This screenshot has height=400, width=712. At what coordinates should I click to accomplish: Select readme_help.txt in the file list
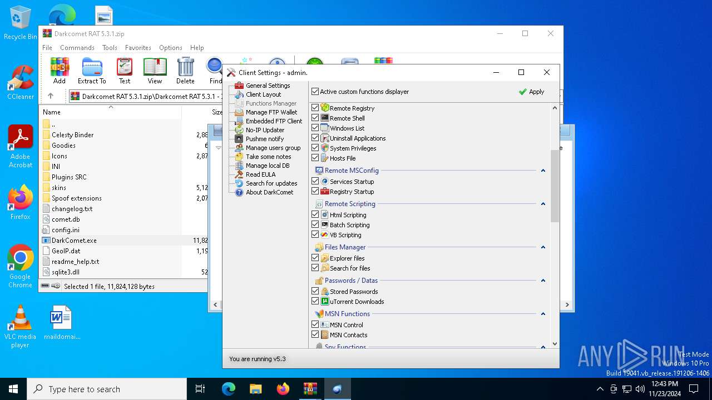tap(75, 262)
